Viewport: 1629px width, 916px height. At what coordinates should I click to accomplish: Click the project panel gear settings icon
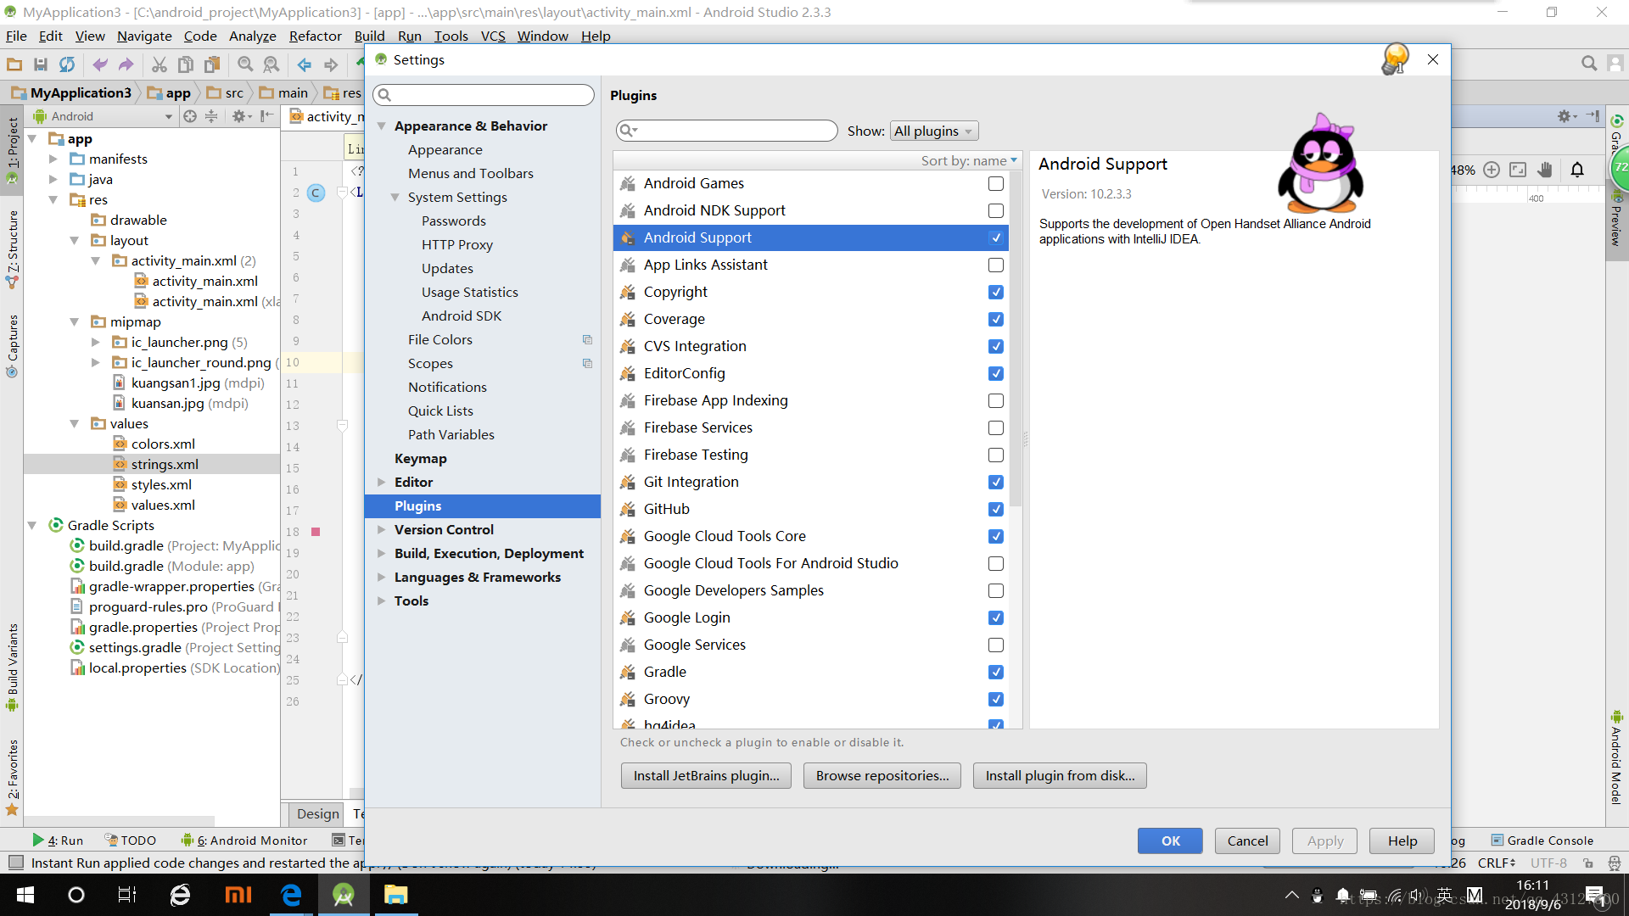coord(241,116)
